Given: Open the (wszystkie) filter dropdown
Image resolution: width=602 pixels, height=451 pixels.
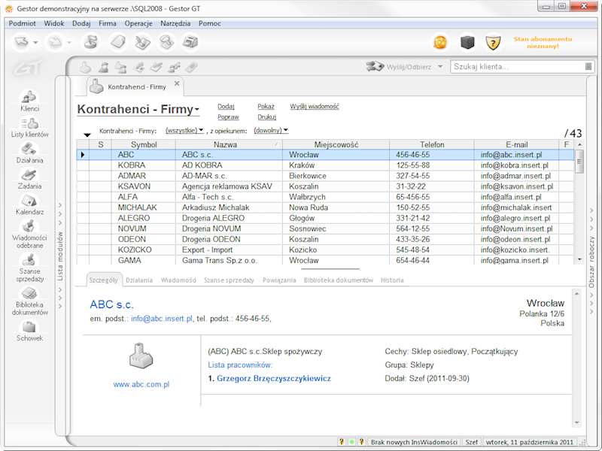Looking at the screenshot, I should (184, 131).
